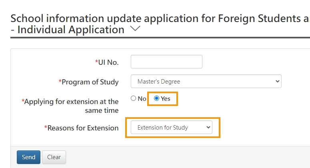Open the Reasons for Extension dropdown
The height and width of the screenshot is (168, 310).
(172, 127)
